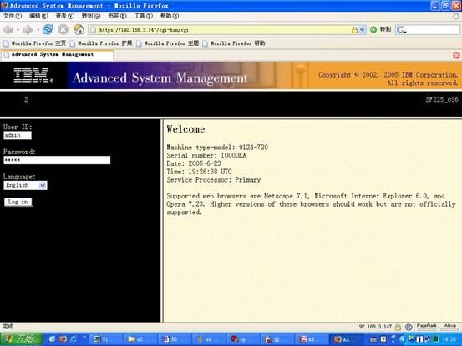Open the Windows 开始 Start button
The height and width of the screenshot is (346, 462).
[21, 339]
